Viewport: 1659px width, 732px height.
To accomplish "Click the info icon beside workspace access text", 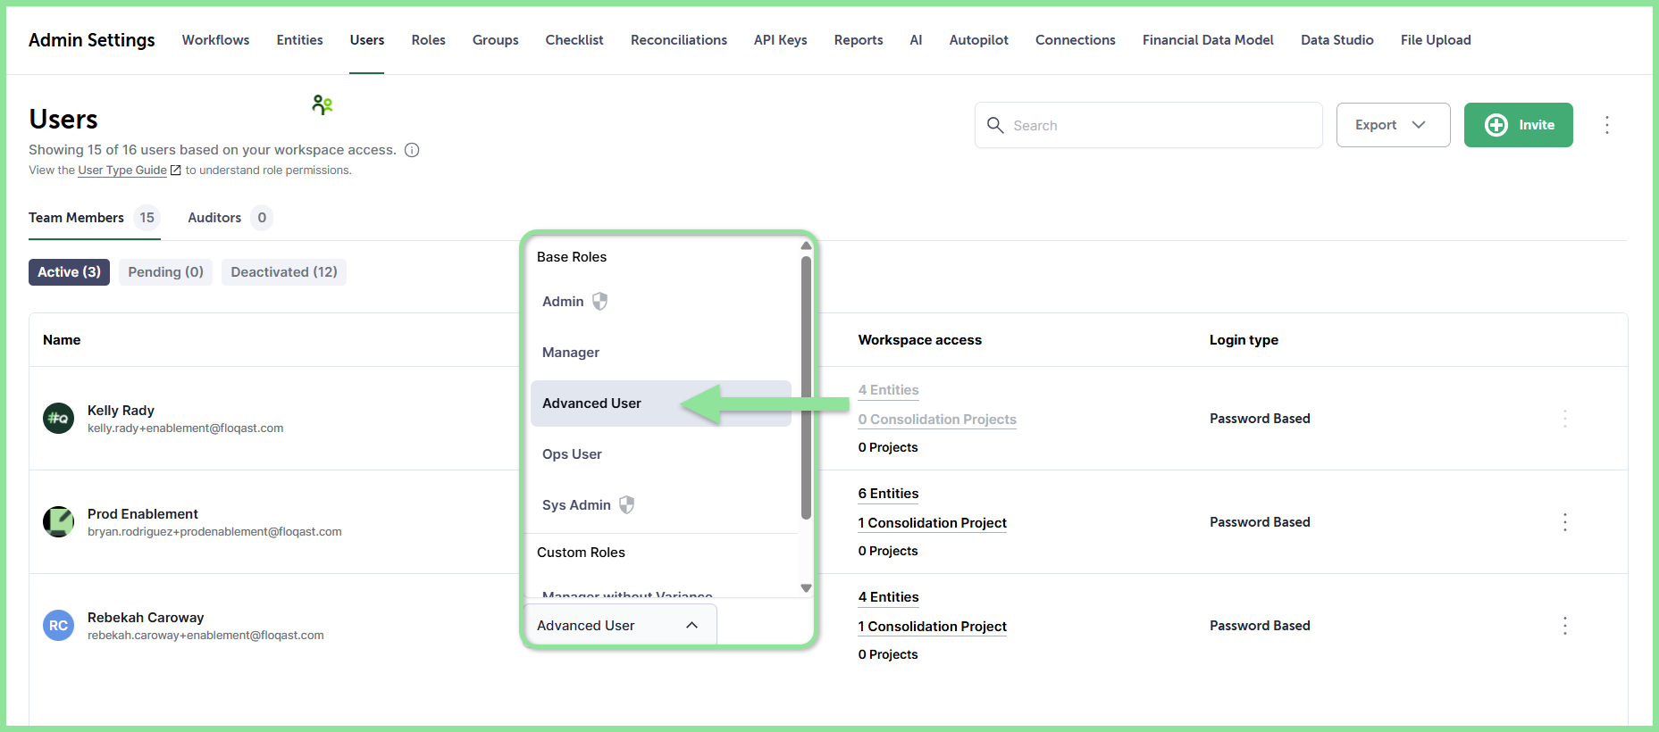I will (x=412, y=150).
